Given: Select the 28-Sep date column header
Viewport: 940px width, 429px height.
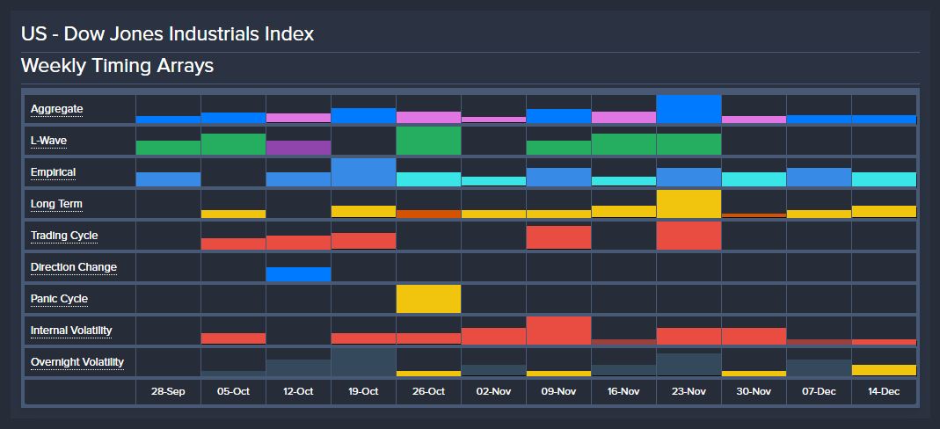Looking at the screenshot, I should (x=169, y=392).
